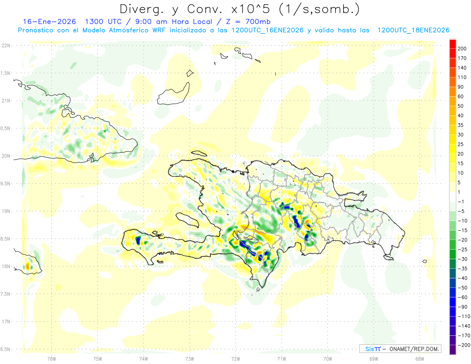471x364 pixels.
Task: Click the '20N' latitude label
Action: 6,156
